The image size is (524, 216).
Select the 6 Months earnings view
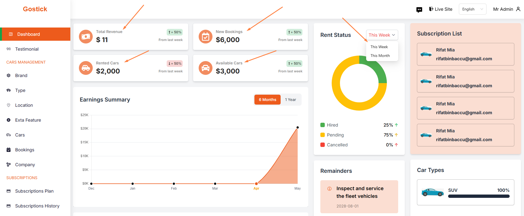point(267,100)
